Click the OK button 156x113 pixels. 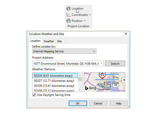point(78,103)
